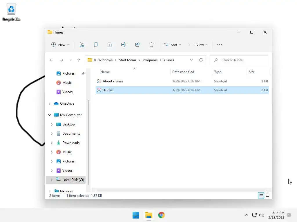Open the Recycle Bin desktop icon
The width and height of the screenshot is (297, 222).
pos(11,12)
